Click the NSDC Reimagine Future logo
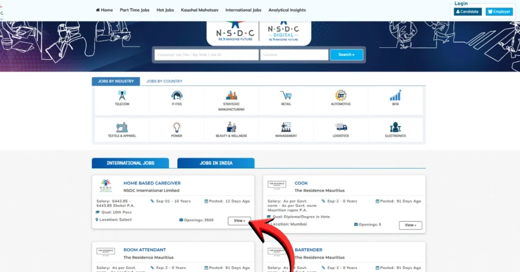The height and width of the screenshot is (272, 520). point(235,32)
